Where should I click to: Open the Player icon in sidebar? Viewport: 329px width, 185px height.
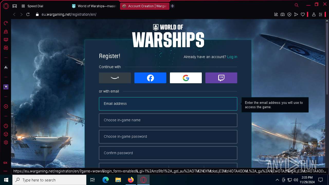pyautogui.click(x=6, y=106)
